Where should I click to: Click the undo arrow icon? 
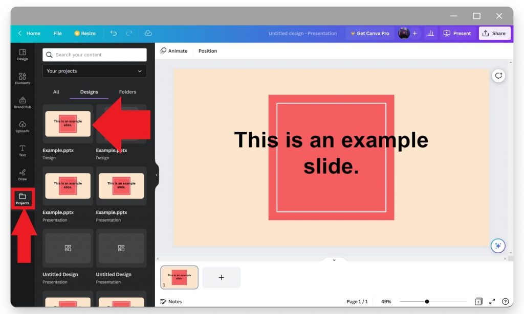point(113,33)
